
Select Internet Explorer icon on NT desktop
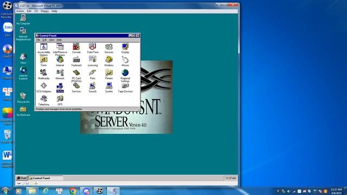pyautogui.click(x=23, y=73)
